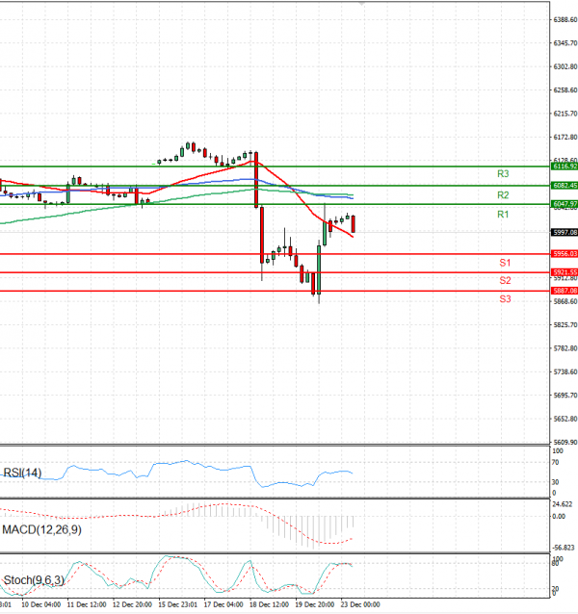
Task: Select the red 5921.55 price tag
Action: 565,272
